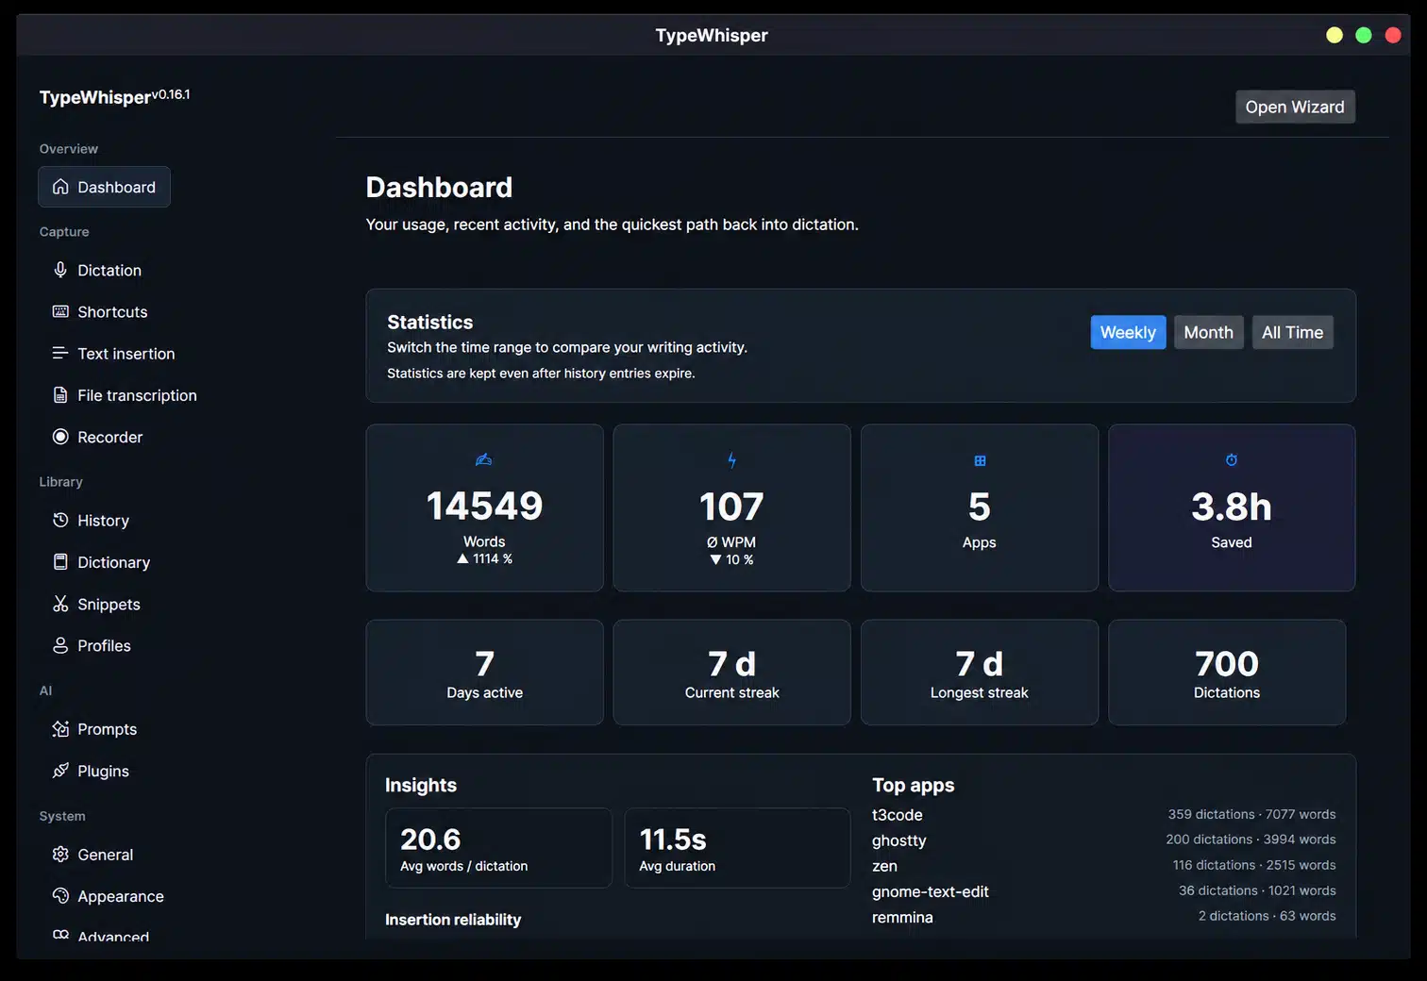
Task: Open the Snippets page label
Action: click(109, 604)
